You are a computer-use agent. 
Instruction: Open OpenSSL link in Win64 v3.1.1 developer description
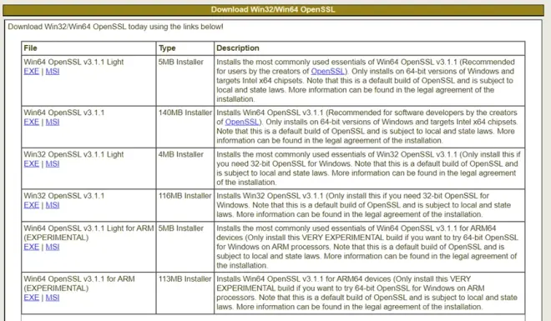point(242,122)
